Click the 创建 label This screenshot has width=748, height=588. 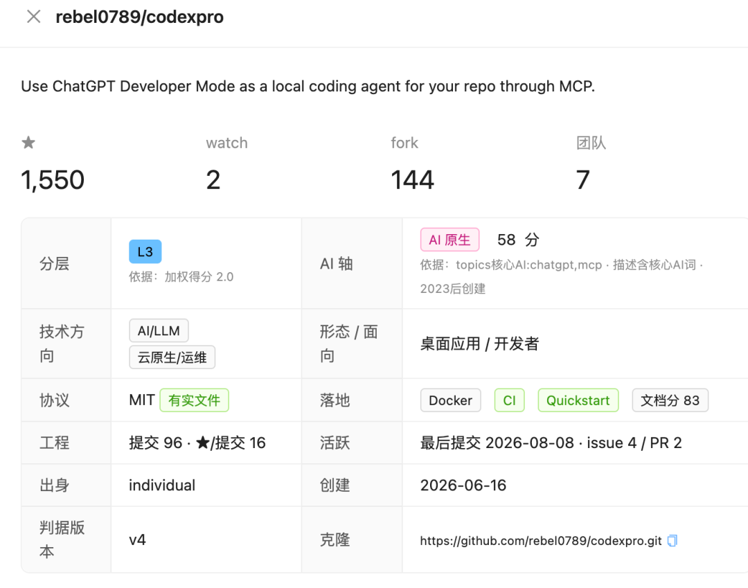(335, 485)
